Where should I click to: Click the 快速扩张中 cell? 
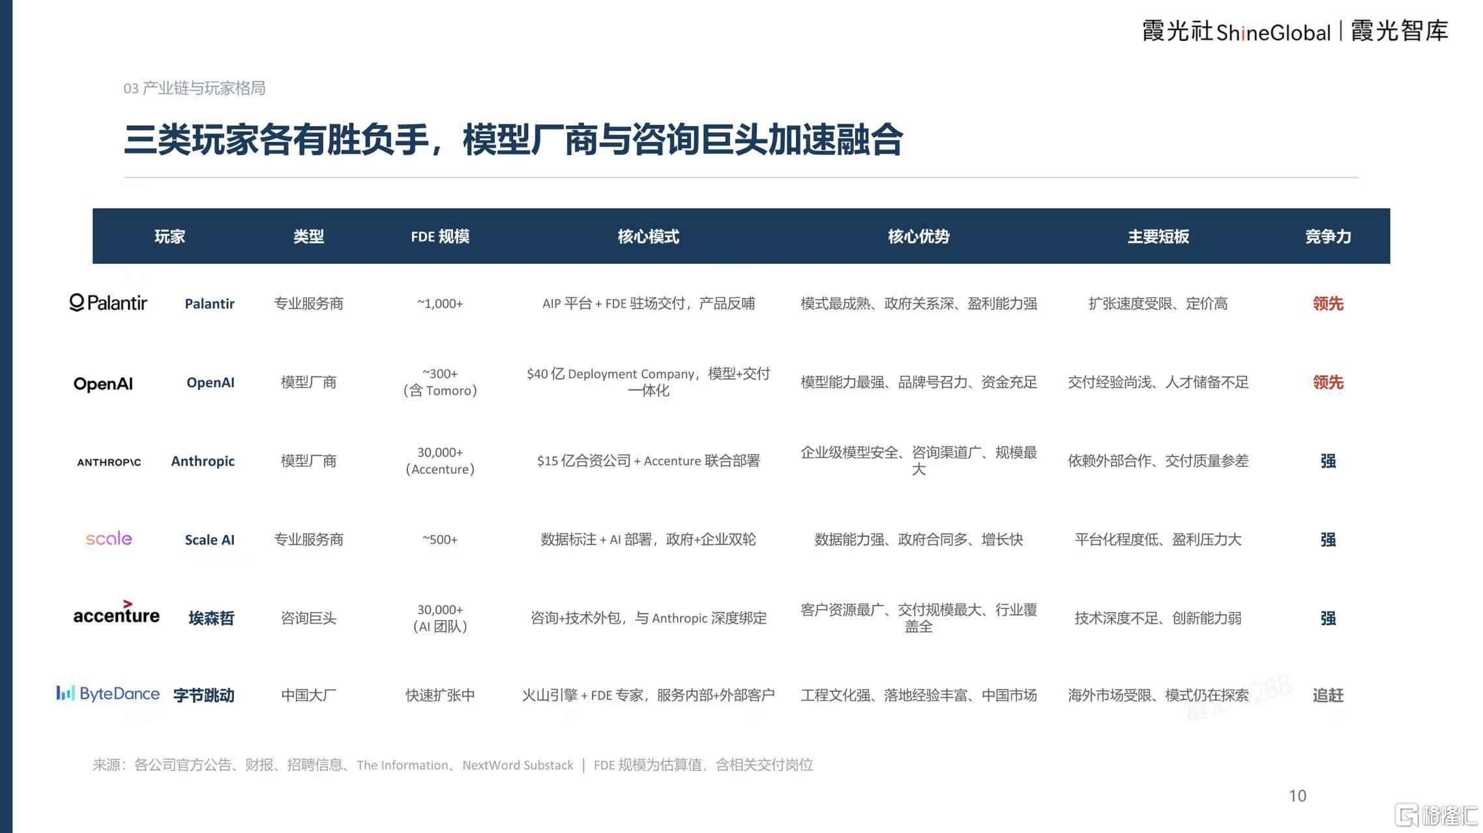[x=440, y=696]
